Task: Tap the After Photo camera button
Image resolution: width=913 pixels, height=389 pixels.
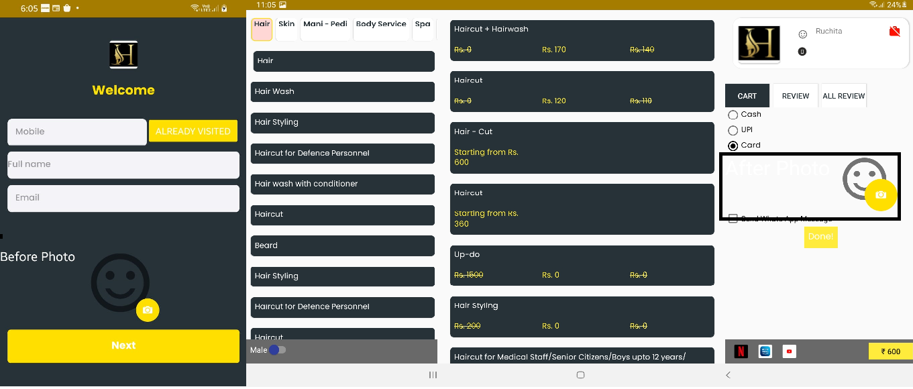Action: pyautogui.click(x=881, y=194)
